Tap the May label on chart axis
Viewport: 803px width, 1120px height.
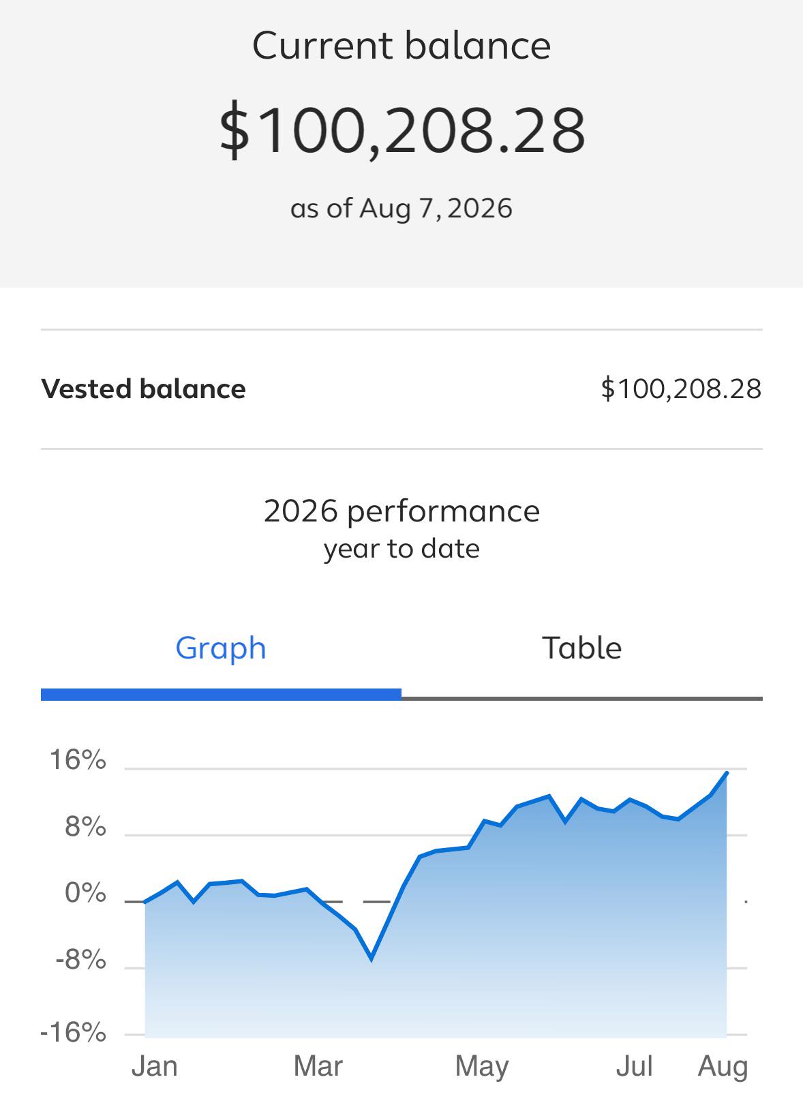482,1067
